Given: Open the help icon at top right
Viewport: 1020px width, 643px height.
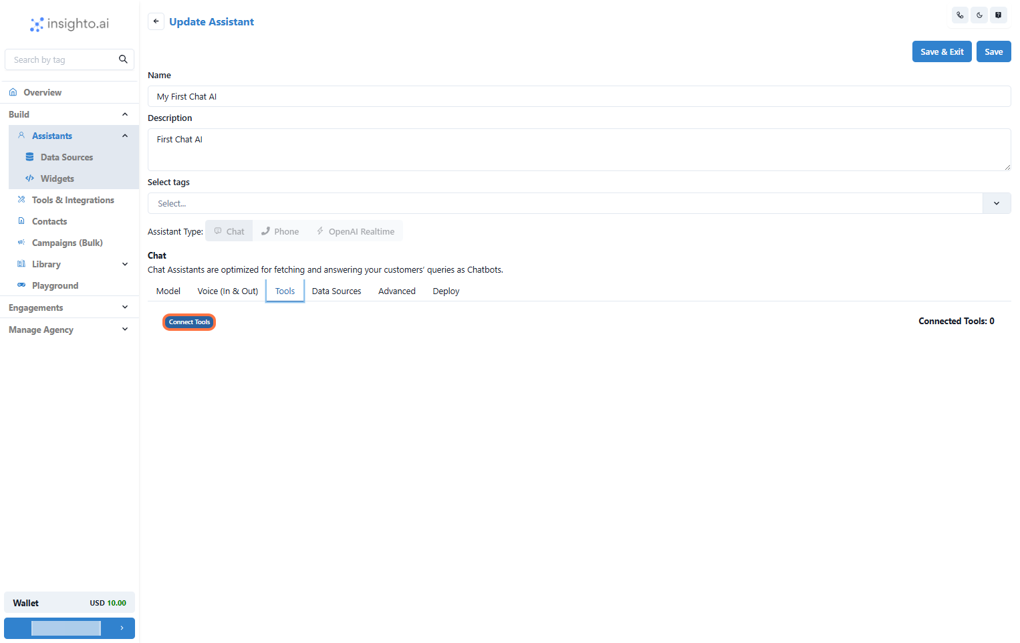Looking at the screenshot, I should click(999, 15).
